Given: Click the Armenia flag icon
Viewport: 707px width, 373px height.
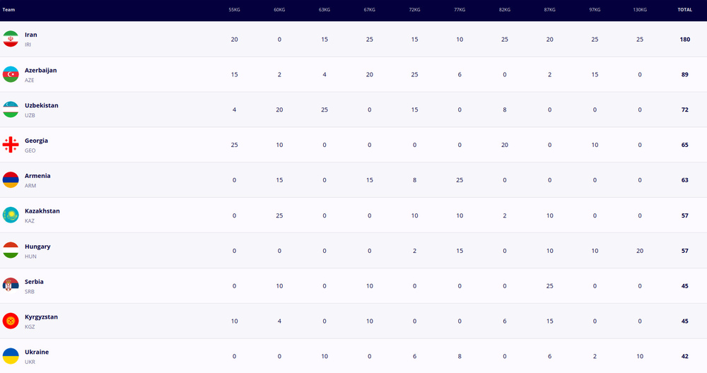Looking at the screenshot, I should pyautogui.click(x=11, y=179).
